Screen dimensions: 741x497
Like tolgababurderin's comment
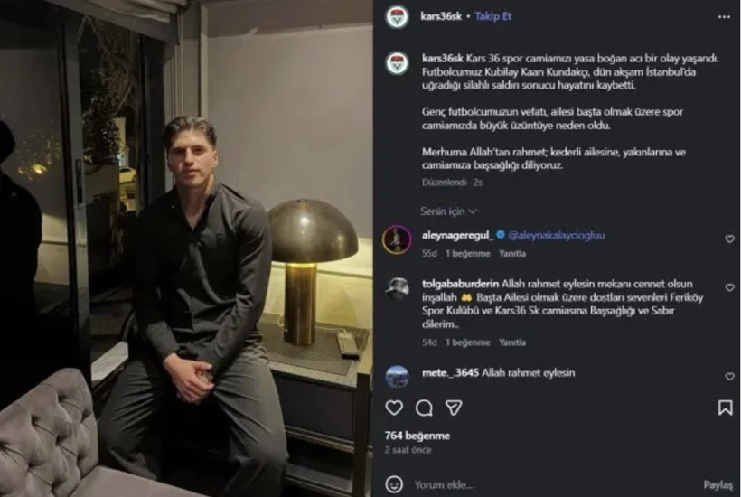729,288
